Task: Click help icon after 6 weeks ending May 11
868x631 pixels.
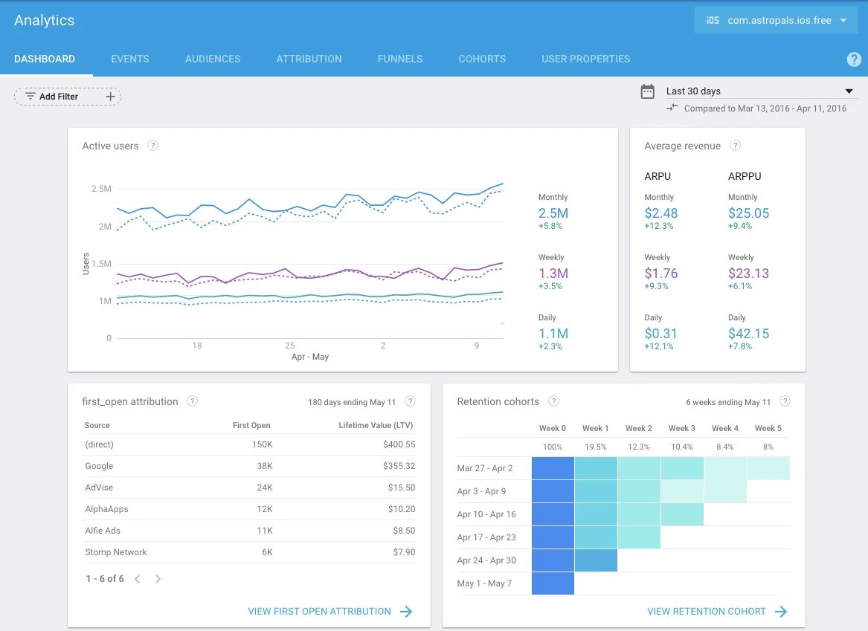Action: tap(785, 401)
